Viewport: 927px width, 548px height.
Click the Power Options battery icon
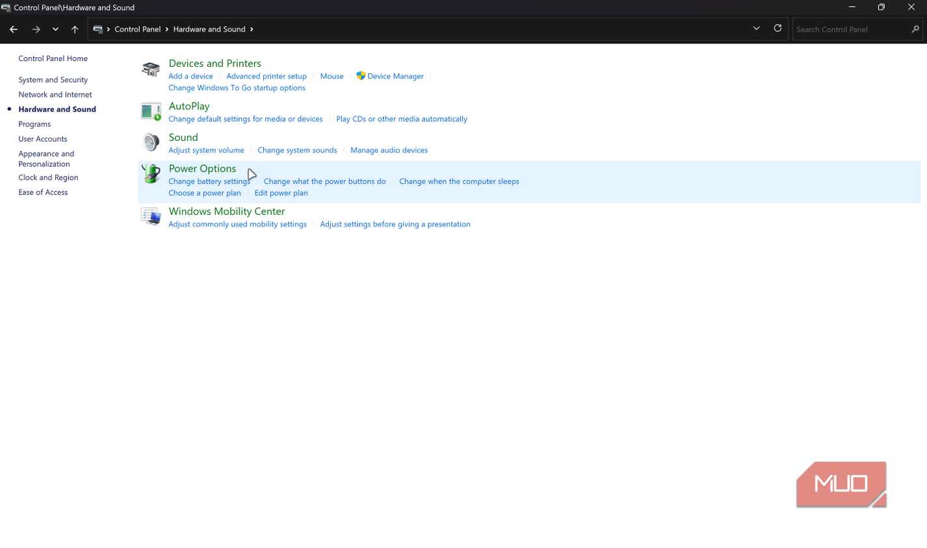tap(151, 173)
